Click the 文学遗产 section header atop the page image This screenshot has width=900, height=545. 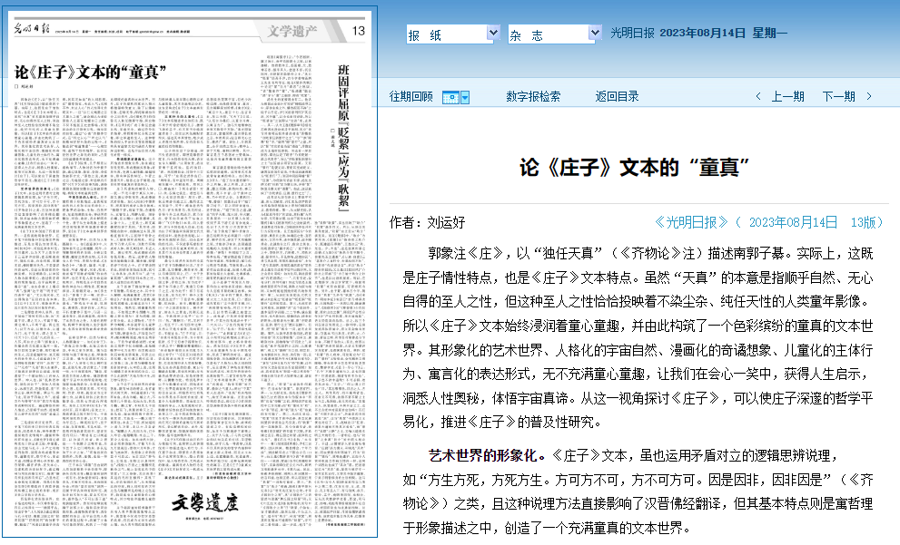point(292,31)
